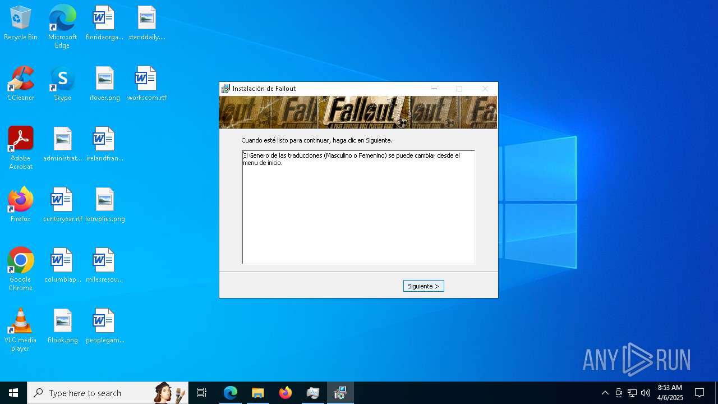Select the Microsoft Edge desktop shortcut
718x404 pixels.
click(62, 27)
